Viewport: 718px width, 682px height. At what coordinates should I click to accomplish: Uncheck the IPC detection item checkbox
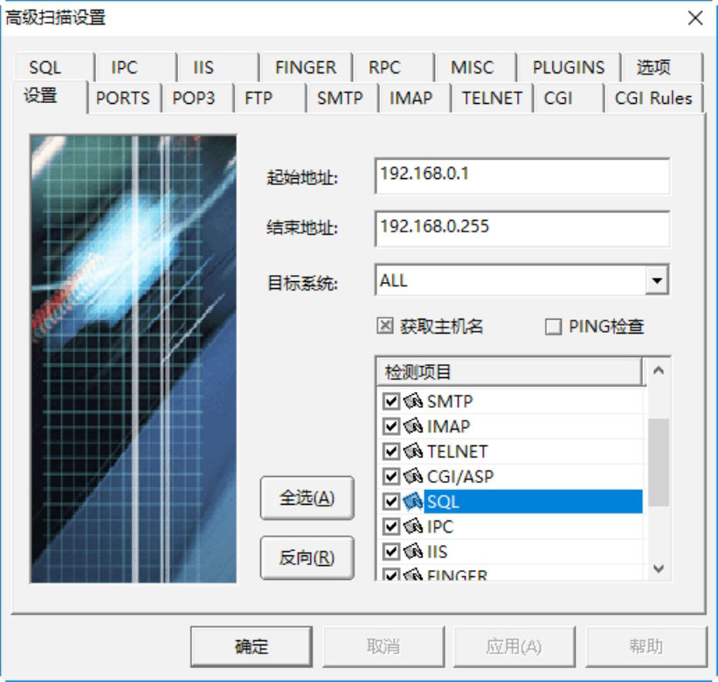point(391,527)
